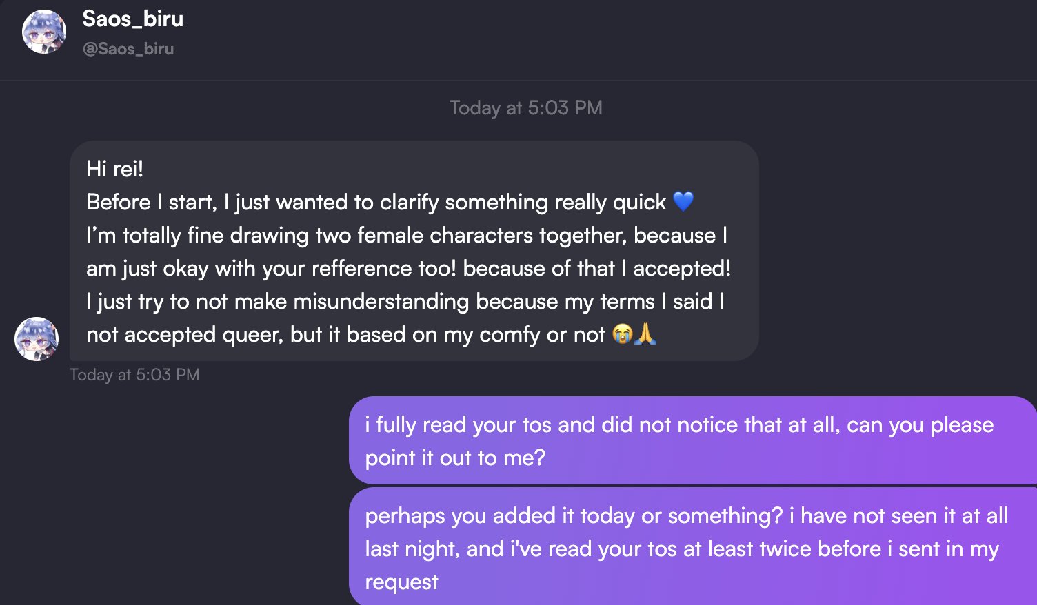Click the blue heart emoji
The width and height of the screenshot is (1037, 605).
tap(683, 202)
